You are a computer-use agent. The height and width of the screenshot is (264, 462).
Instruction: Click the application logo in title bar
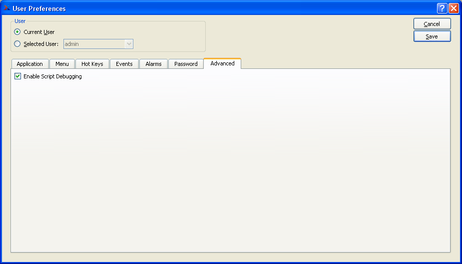tap(7, 8)
